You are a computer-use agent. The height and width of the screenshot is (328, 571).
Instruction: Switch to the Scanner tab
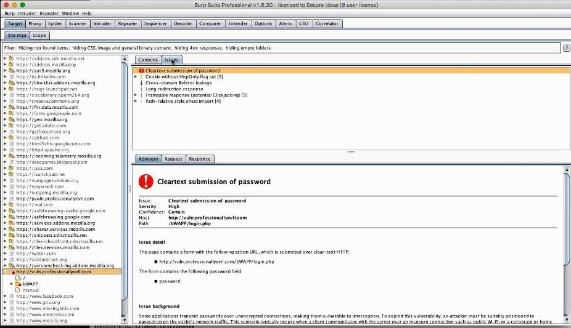78,23
